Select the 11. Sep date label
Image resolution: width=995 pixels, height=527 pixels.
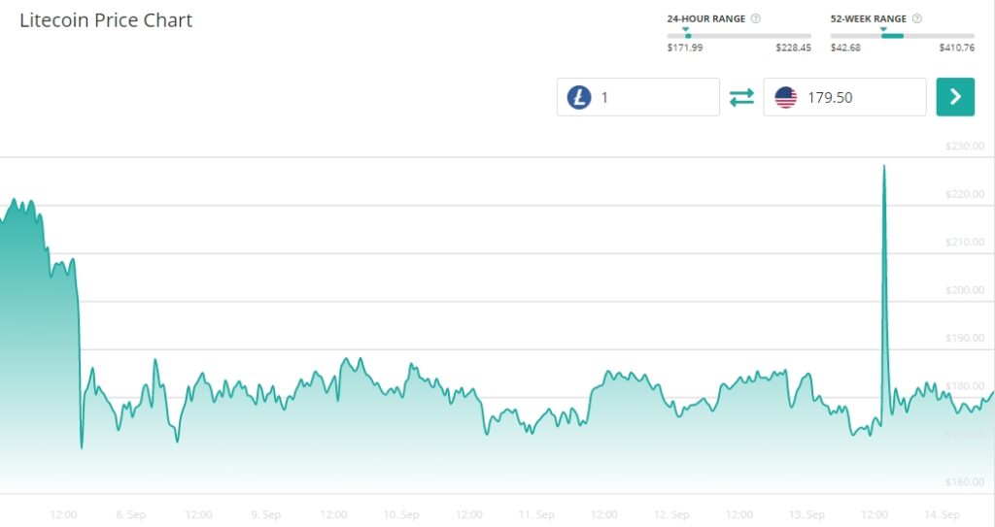coord(536,514)
